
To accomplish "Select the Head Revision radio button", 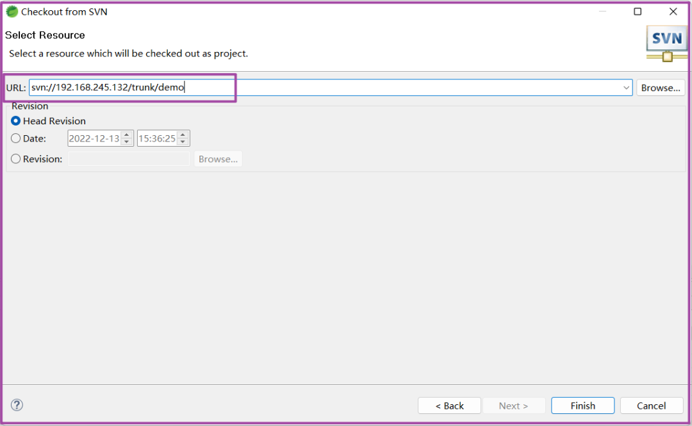I will point(16,121).
